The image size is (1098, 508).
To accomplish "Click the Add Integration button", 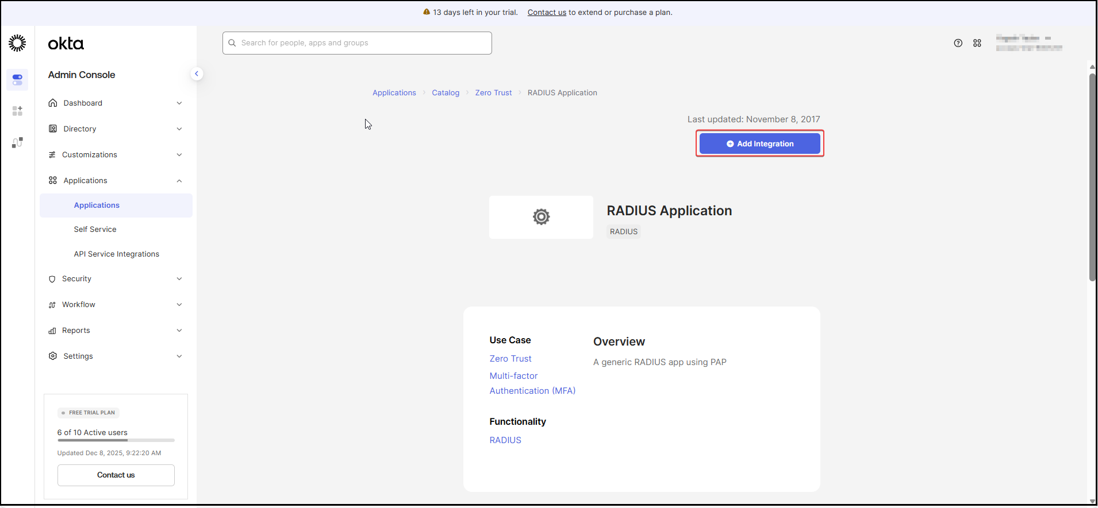I will click(759, 144).
